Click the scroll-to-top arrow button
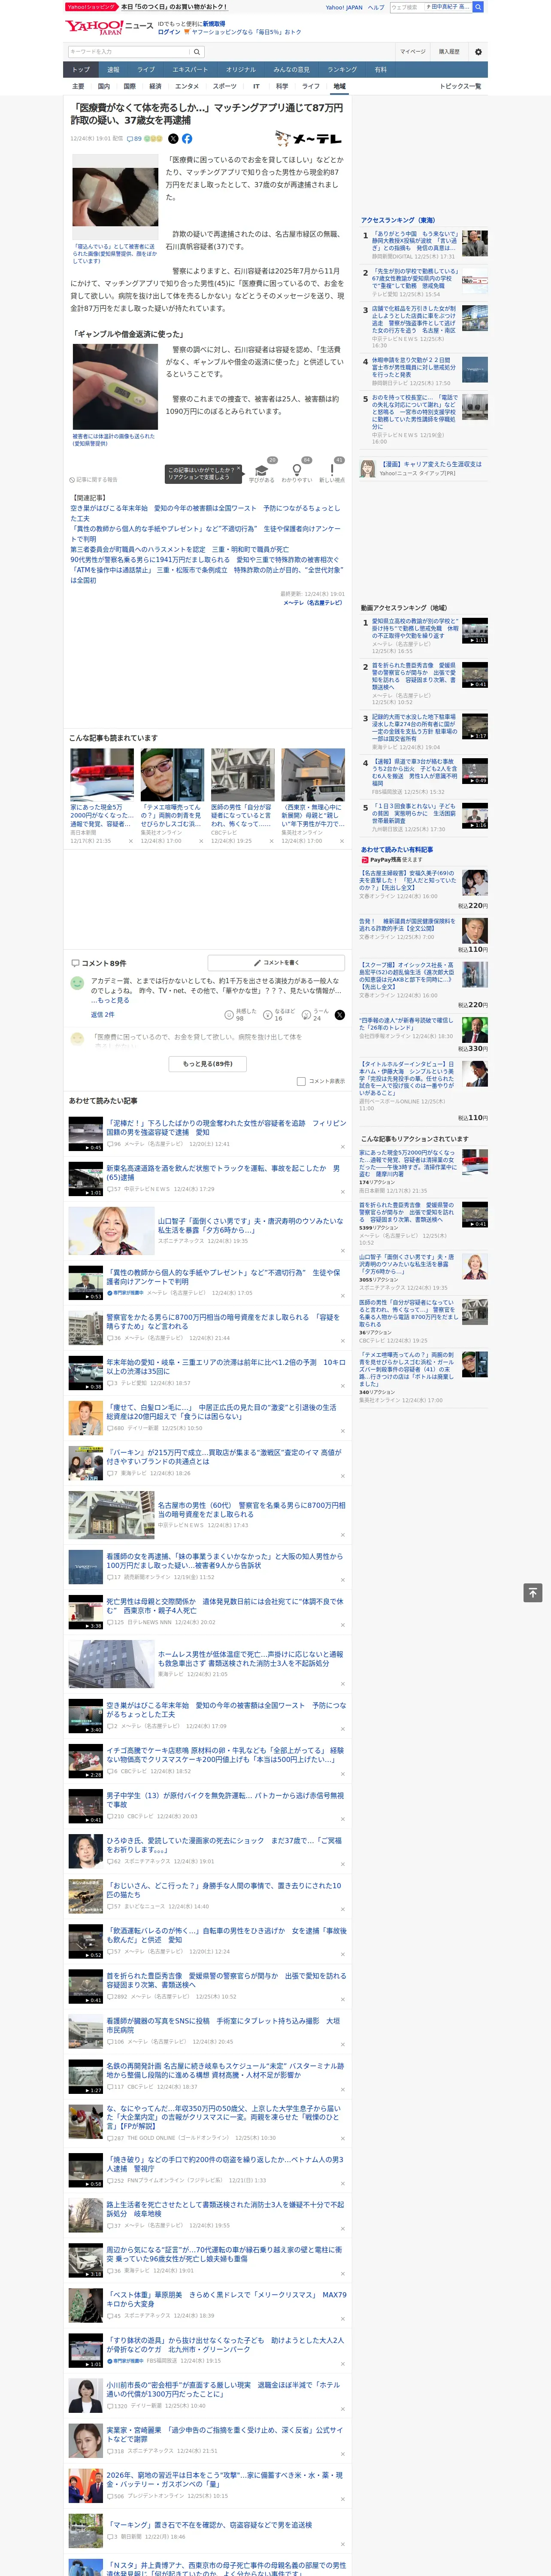Image resolution: width=551 pixels, height=2576 pixels. (x=532, y=1592)
